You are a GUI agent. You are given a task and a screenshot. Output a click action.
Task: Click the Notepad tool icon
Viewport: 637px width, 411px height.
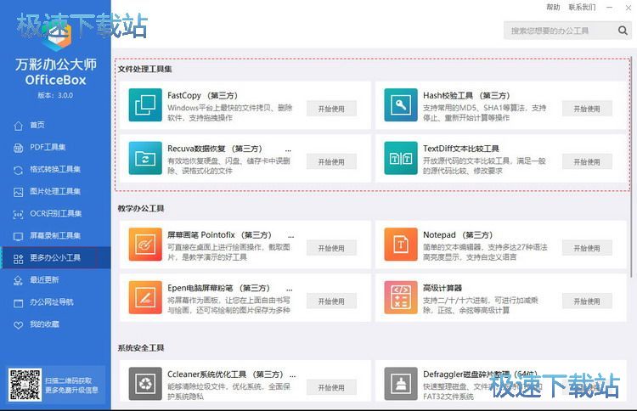[401, 245]
